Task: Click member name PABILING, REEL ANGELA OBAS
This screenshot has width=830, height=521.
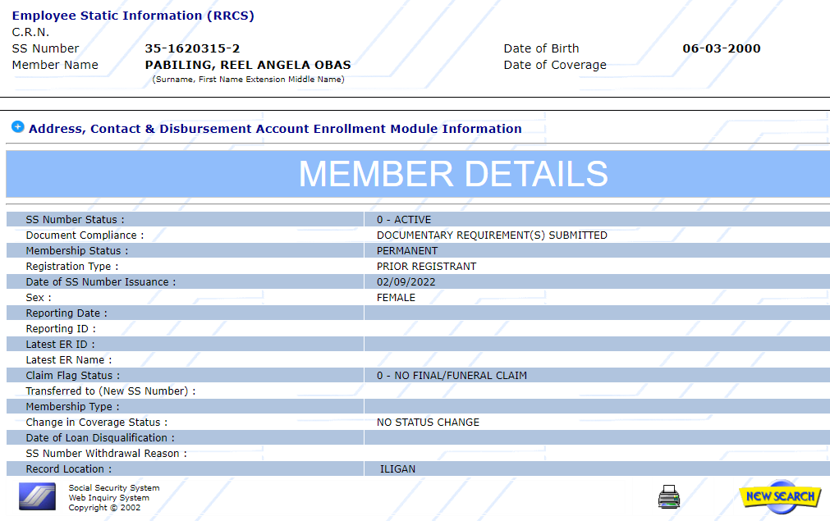Action: (247, 65)
